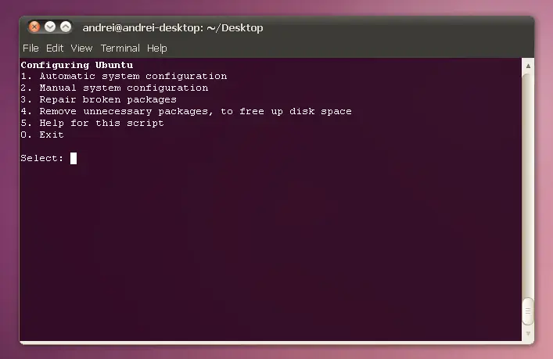553x359 pixels.
Task: Maximize the terminal window
Action: pyautogui.click(x=66, y=27)
